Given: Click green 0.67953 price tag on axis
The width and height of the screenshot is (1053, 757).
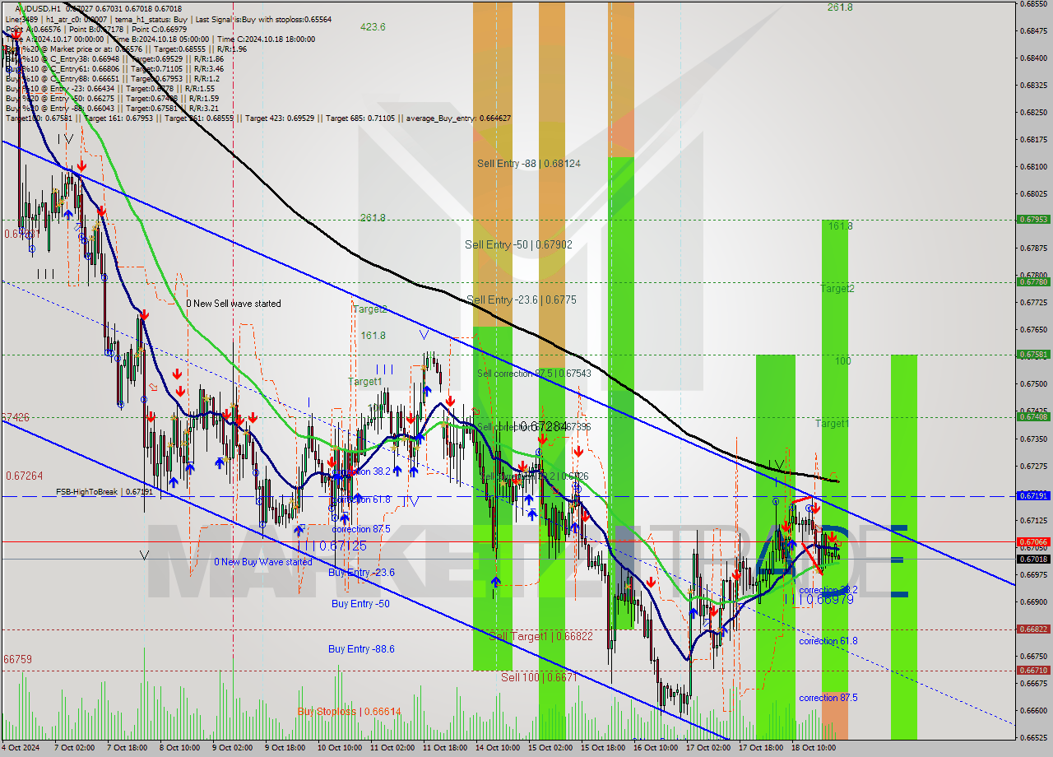Looking at the screenshot, I should 1033,220.
